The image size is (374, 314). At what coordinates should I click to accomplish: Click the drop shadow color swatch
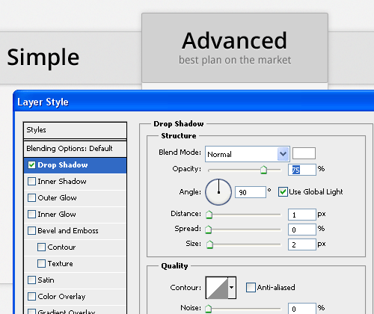[x=304, y=153]
